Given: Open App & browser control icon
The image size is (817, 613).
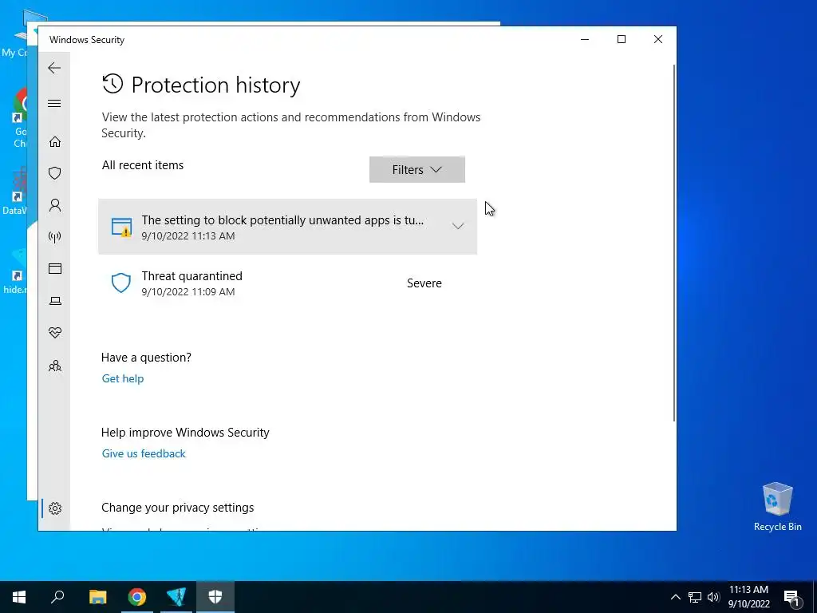Looking at the screenshot, I should (x=55, y=268).
